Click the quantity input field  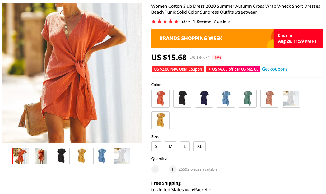pos(164,169)
